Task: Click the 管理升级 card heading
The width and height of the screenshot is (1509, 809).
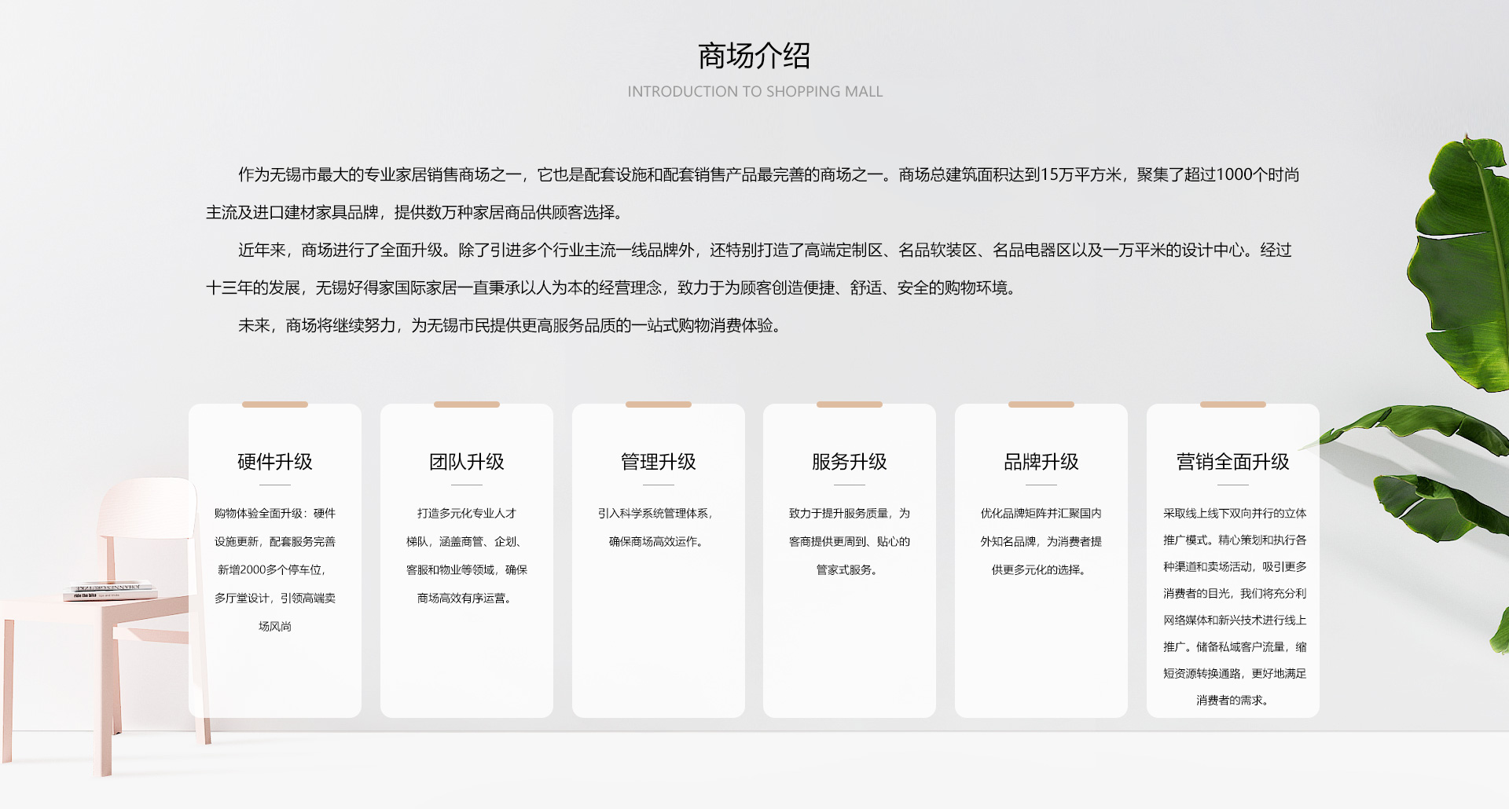Action: (x=658, y=462)
